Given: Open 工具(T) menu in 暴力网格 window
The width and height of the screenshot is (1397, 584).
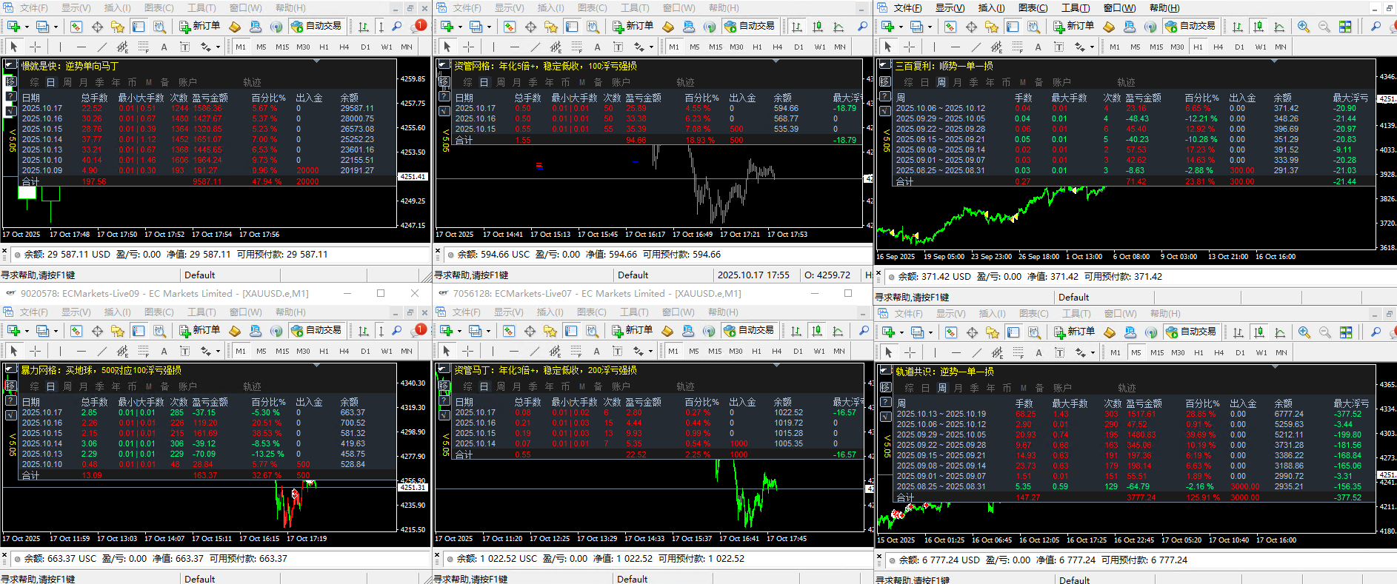Looking at the screenshot, I should [201, 312].
